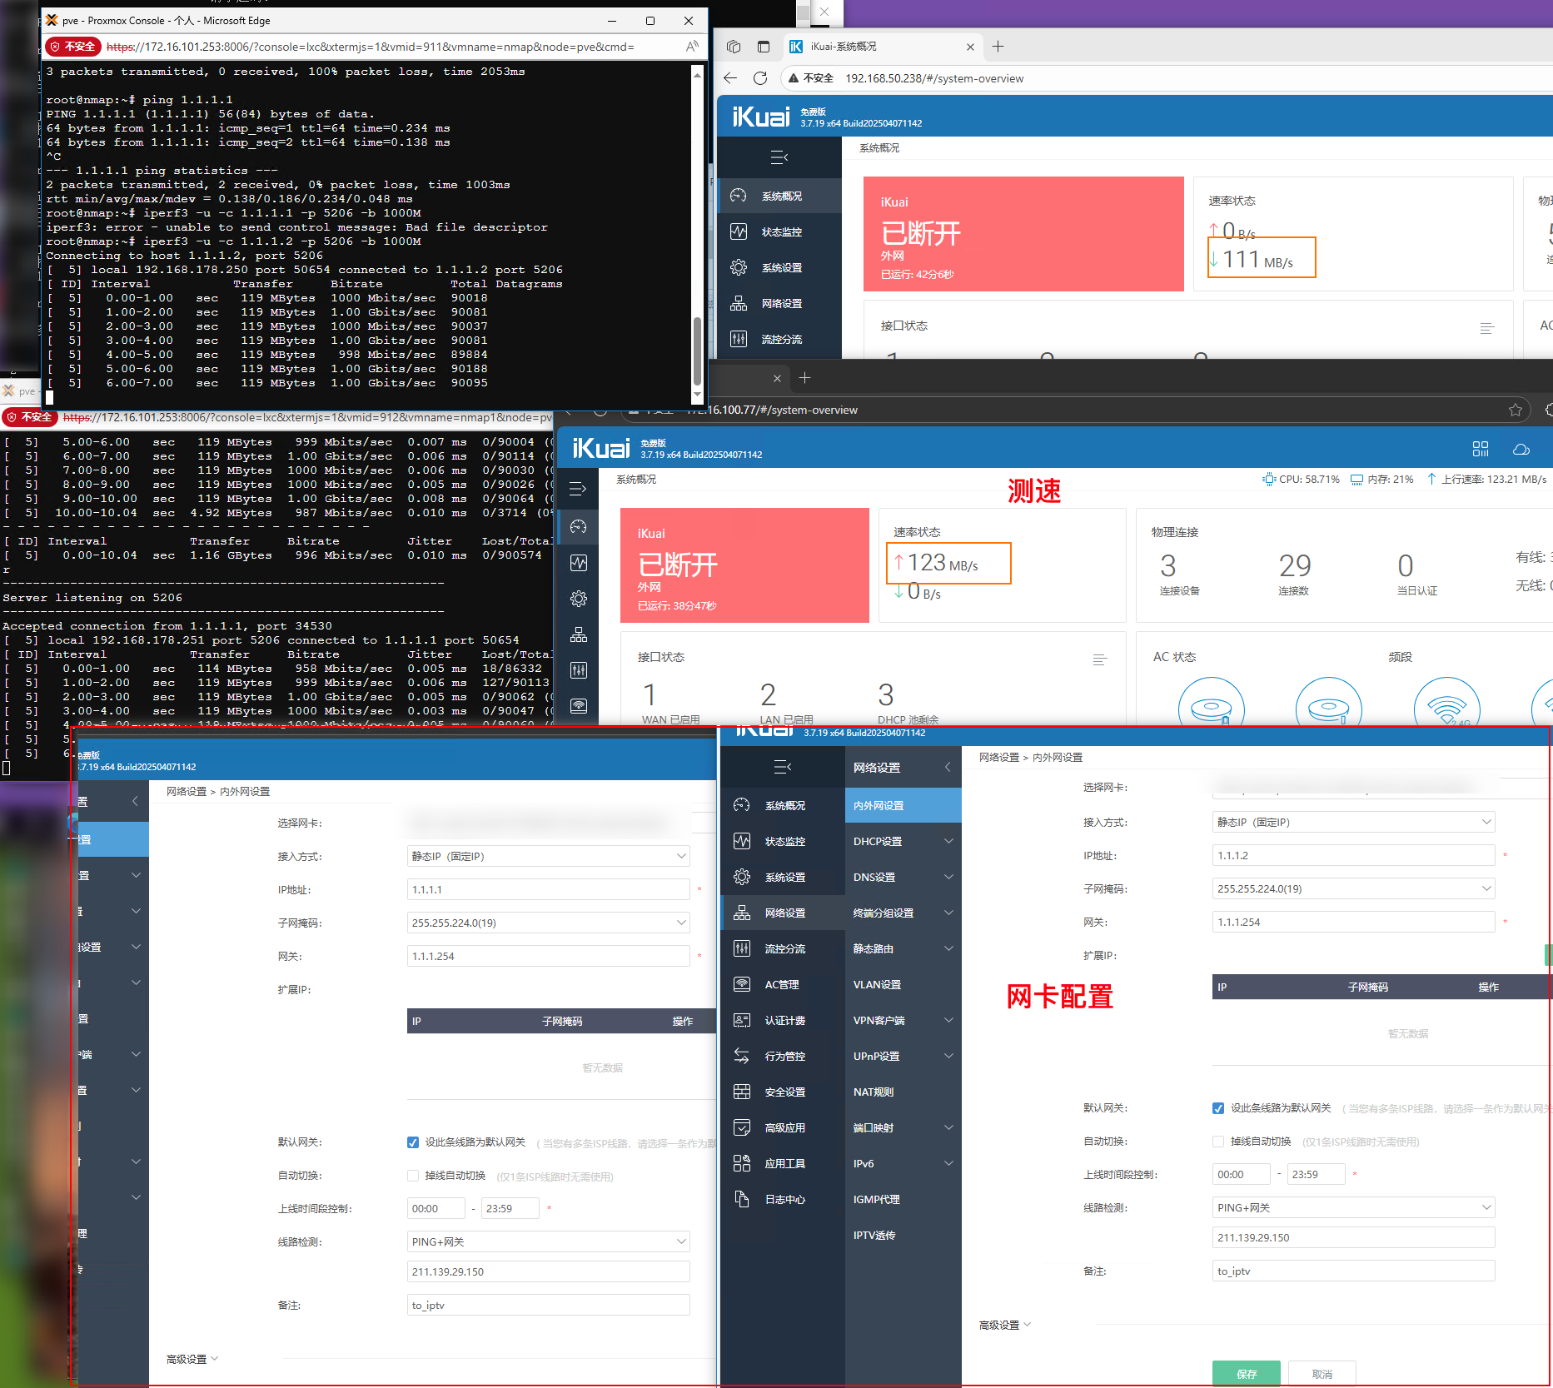Click network settings icon in middle iKuai sidebar

[579, 634]
